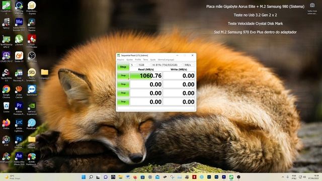This screenshot has width=322, height=181.
Task: Launch Adobe Media Encoder from the desktop
Action: click(x=19, y=24)
